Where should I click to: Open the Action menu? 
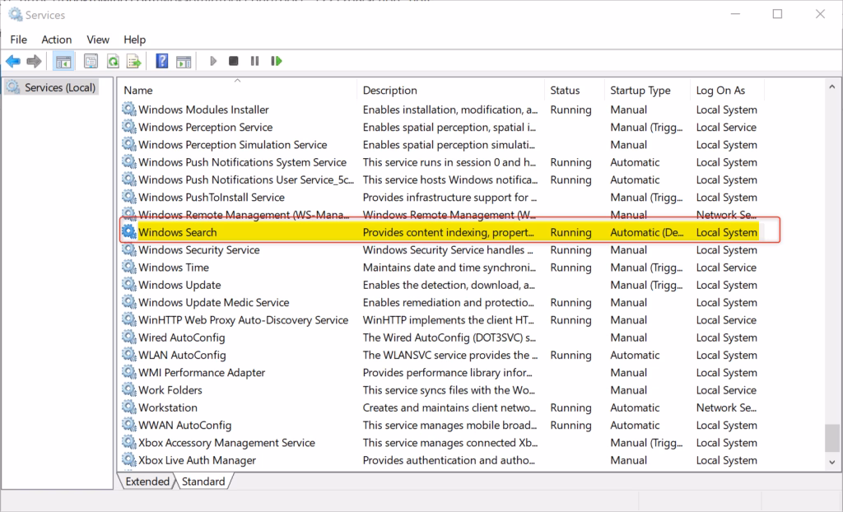click(x=57, y=40)
